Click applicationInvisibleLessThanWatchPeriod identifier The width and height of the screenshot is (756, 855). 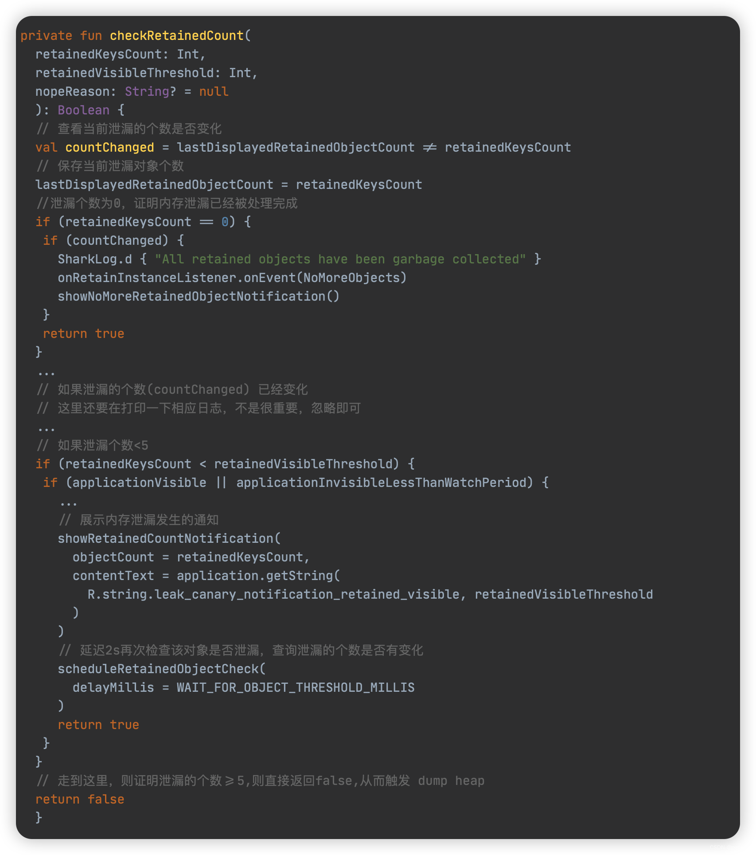pyautogui.click(x=381, y=482)
